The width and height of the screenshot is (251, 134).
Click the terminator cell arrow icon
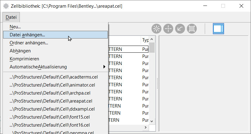[x=180, y=29]
